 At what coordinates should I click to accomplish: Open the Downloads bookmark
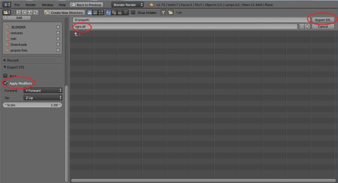tap(19, 45)
